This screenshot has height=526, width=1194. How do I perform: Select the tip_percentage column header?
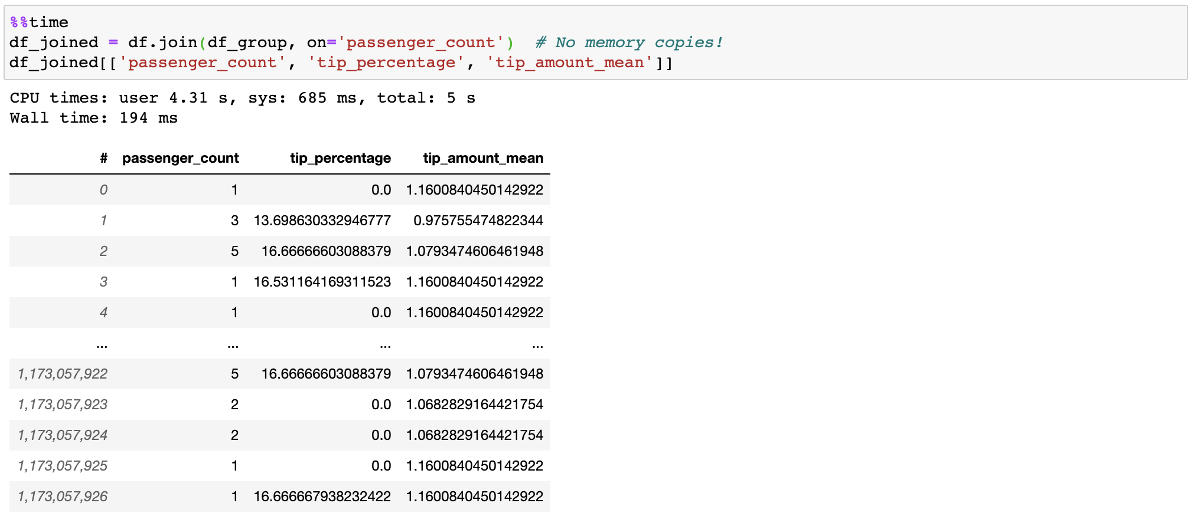pyautogui.click(x=340, y=158)
